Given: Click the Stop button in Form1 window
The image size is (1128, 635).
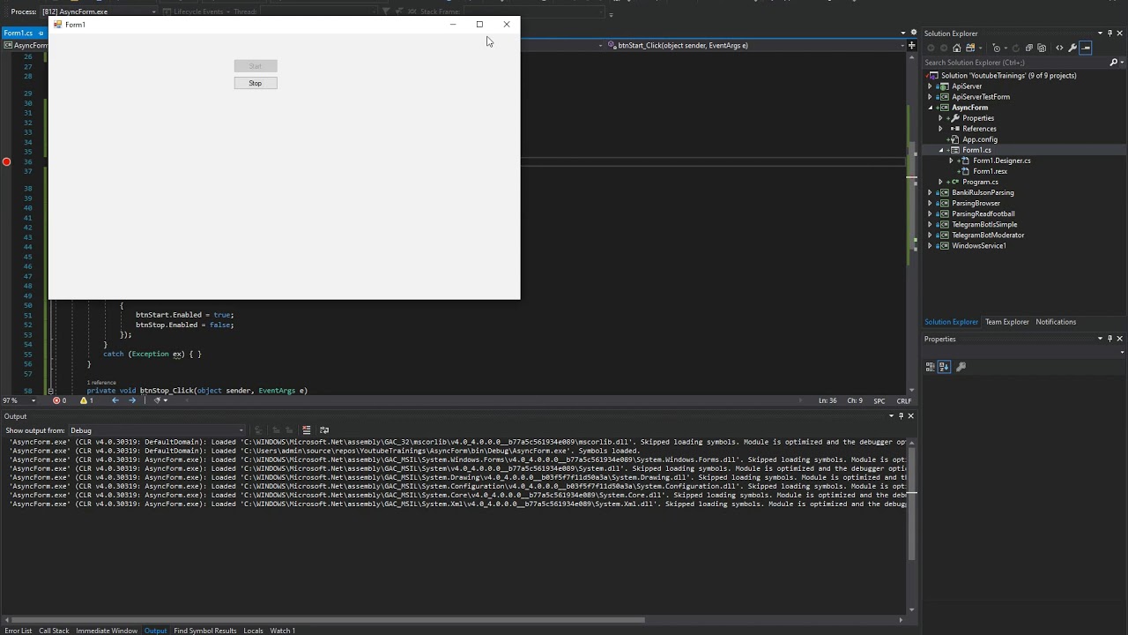Looking at the screenshot, I should (x=256, y=83).
